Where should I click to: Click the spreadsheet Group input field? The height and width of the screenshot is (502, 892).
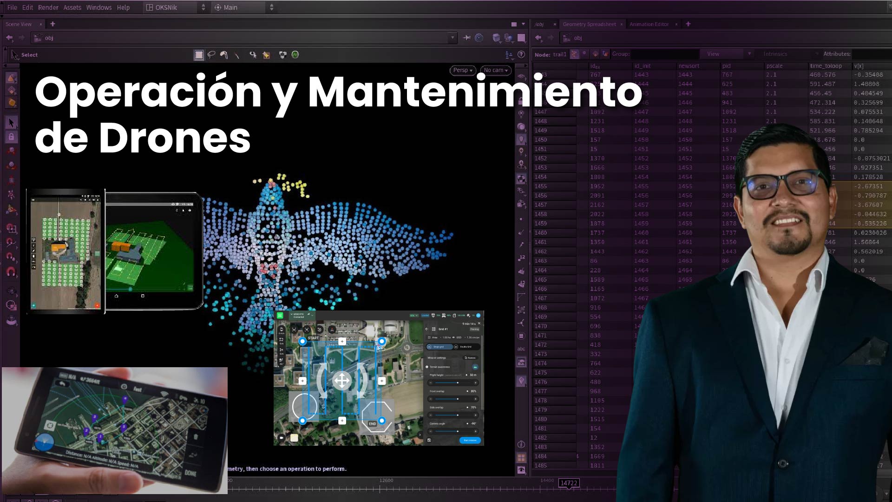click(664, 54)
